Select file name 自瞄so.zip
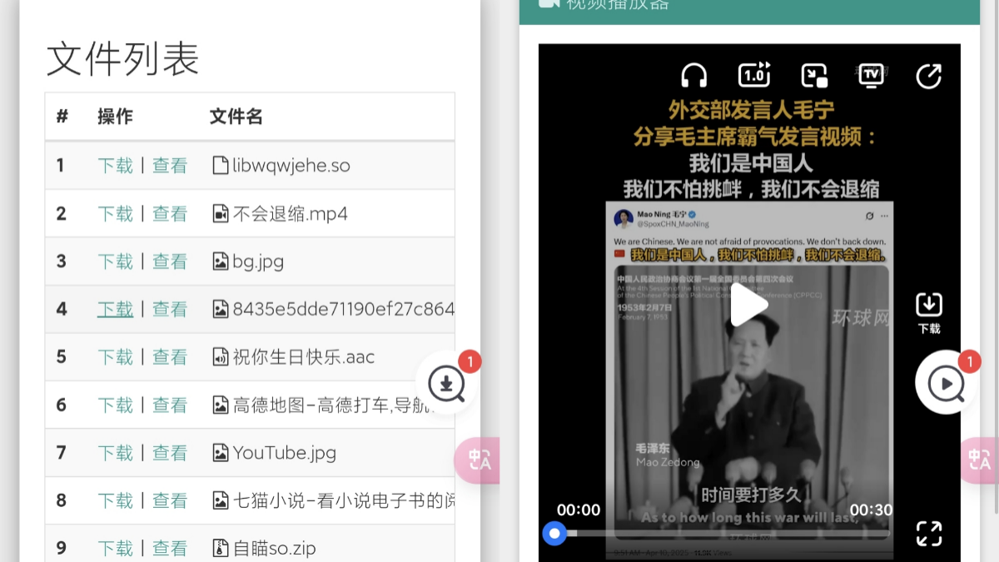This screenshot has width=999, height=562. [x=274, y=548]
